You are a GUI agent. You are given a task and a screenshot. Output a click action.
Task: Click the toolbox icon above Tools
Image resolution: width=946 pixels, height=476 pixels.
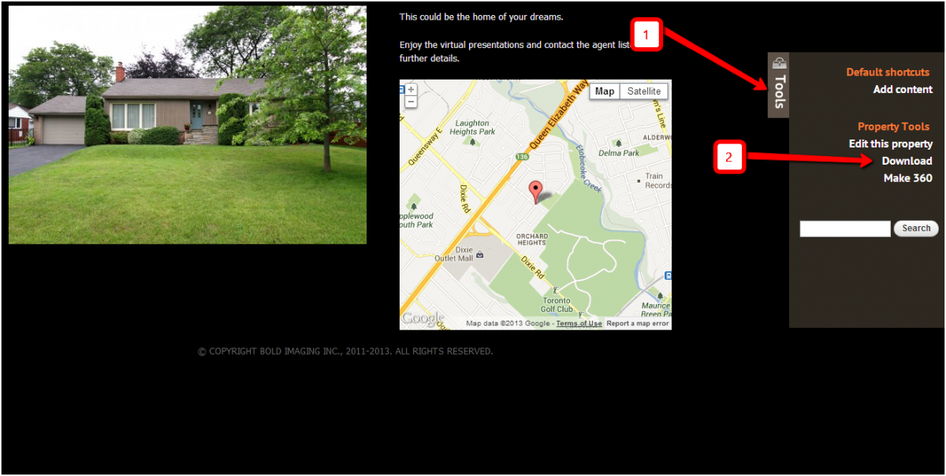tap(780, 63)
